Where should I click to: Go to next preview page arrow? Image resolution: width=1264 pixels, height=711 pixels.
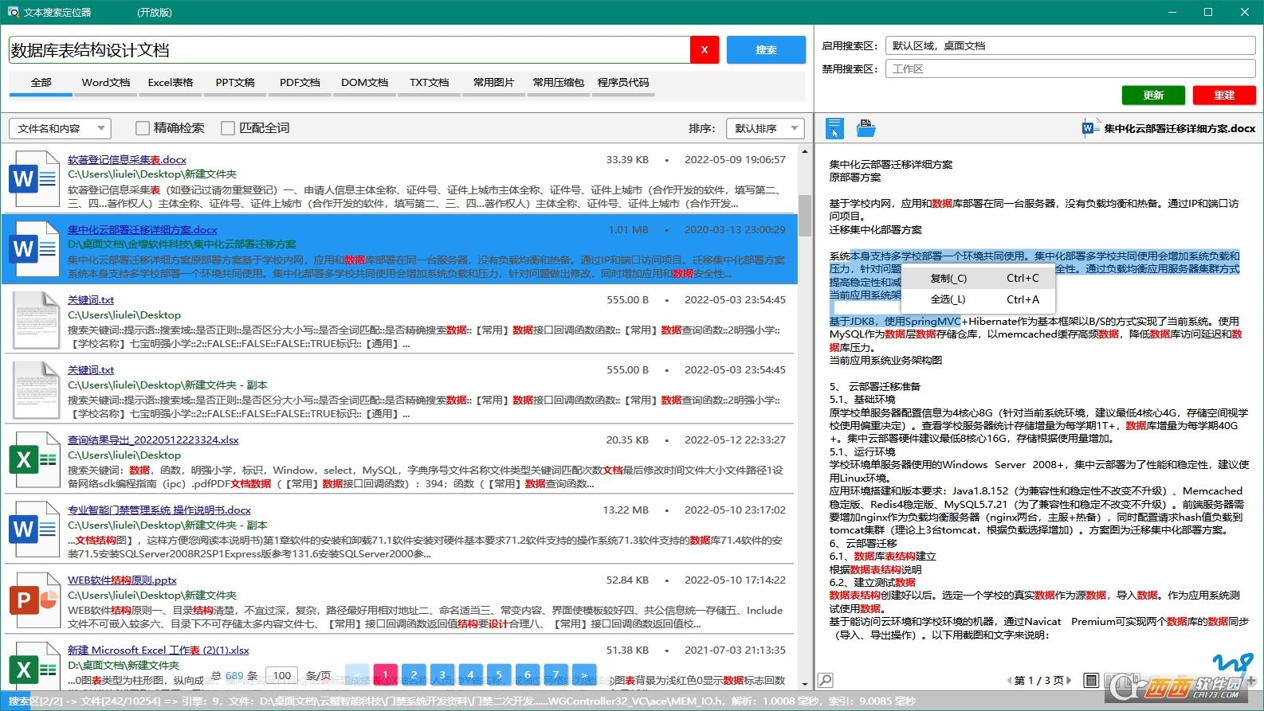pyautogui.click(x=1069, y=680)
